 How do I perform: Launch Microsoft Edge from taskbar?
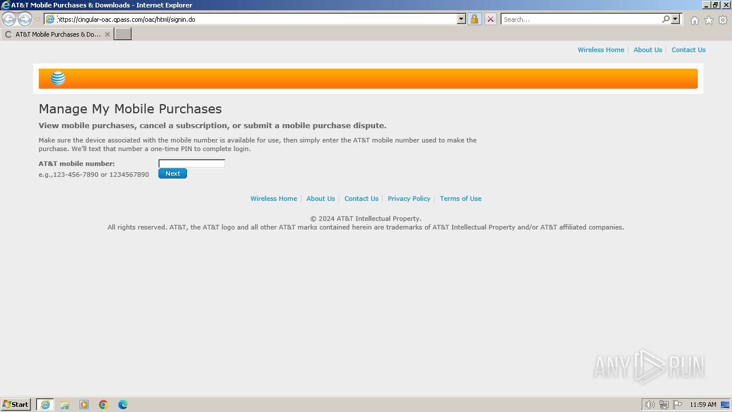point(123,405)
